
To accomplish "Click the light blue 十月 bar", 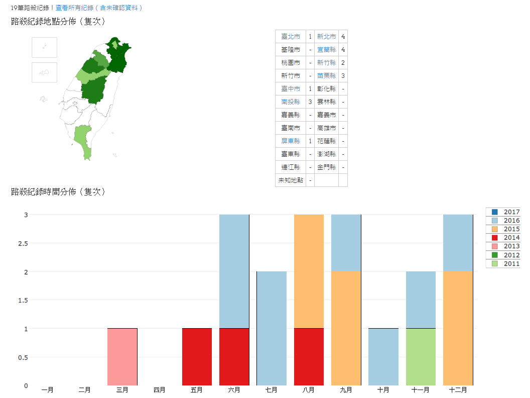I will click(383, 357).
